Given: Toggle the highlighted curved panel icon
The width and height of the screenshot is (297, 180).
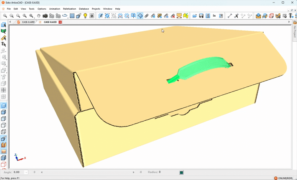Looking at the screenshot, I should click(x=140, y=16).
